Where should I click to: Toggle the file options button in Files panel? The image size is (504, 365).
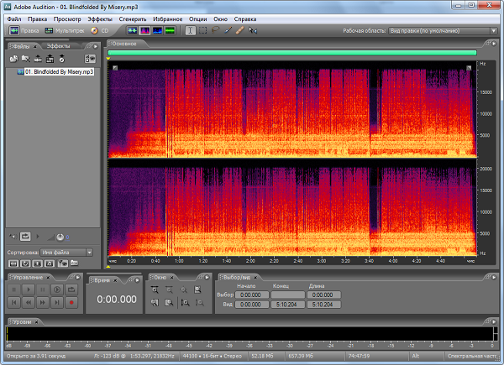click(x=90, y=59)
